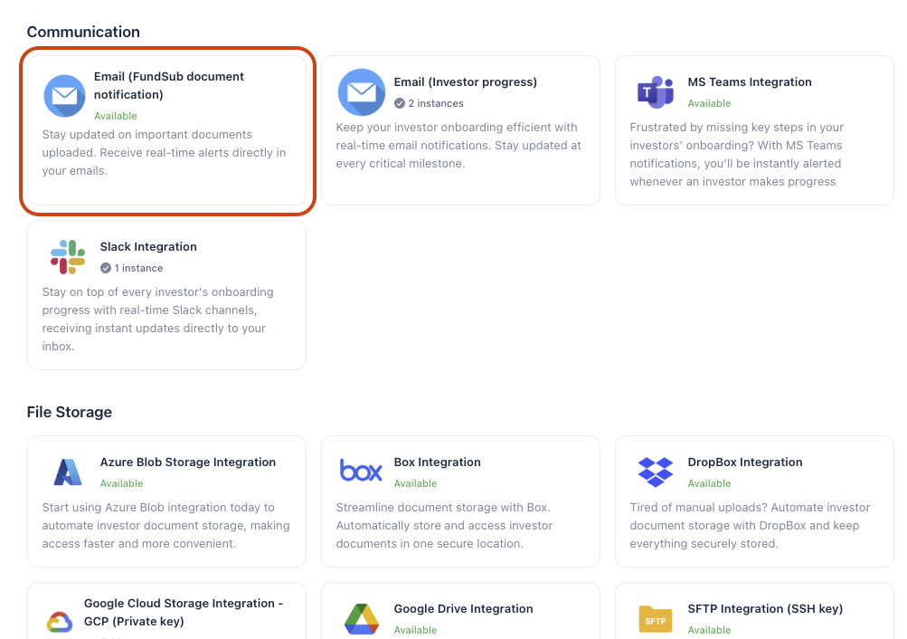Open Box Integration title

(x=438, y=462)
